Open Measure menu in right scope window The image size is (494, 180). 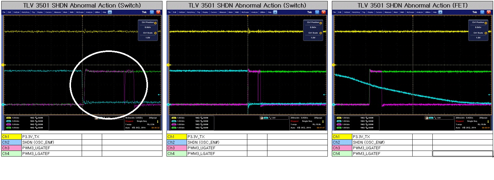[388, 12]
